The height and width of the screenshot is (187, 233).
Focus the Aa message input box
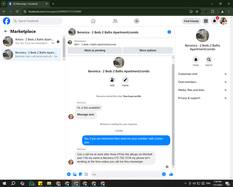pyautogui.click(x=126, y=174)
